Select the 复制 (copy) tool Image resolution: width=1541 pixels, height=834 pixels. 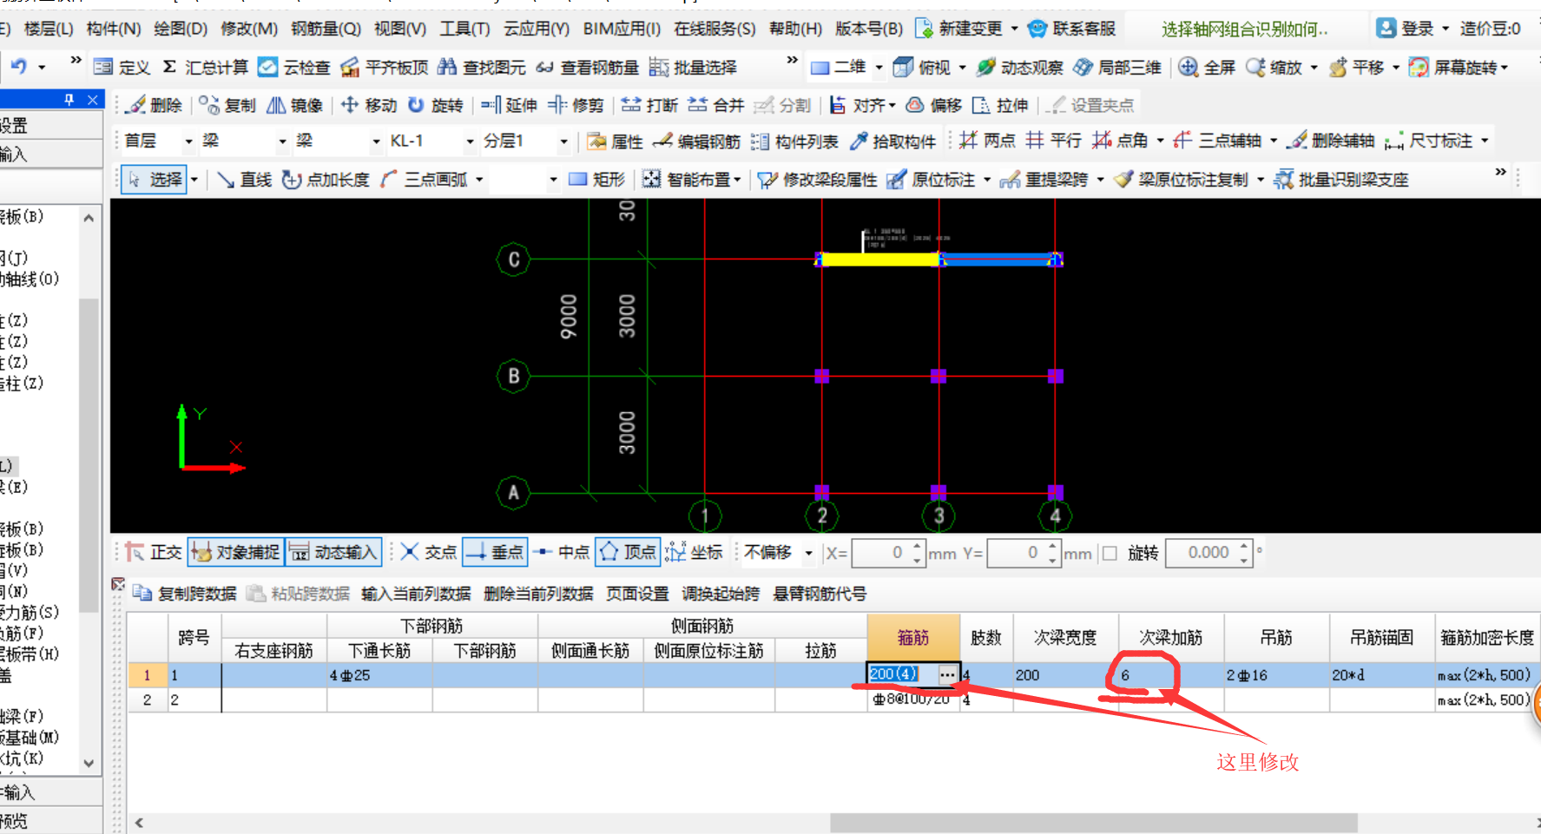(227, 105)
